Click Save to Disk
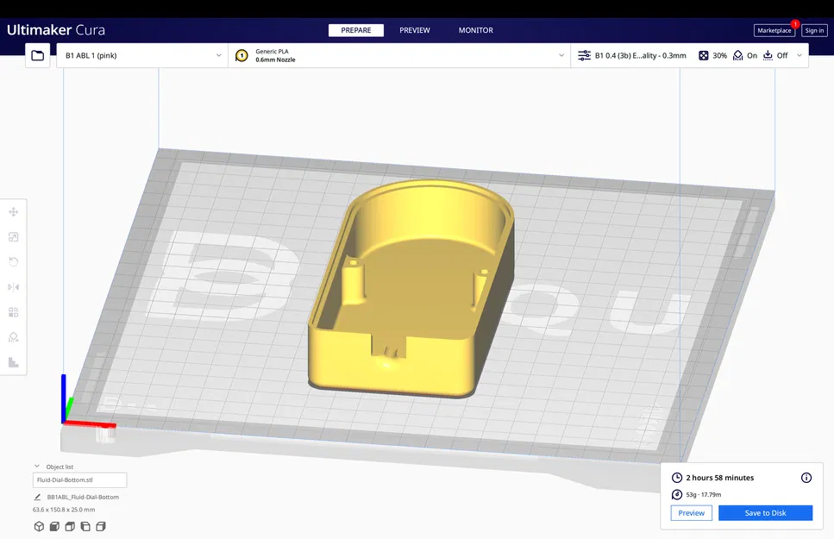Viewport: 834px width, 539px height. click(x=765, y=513)
